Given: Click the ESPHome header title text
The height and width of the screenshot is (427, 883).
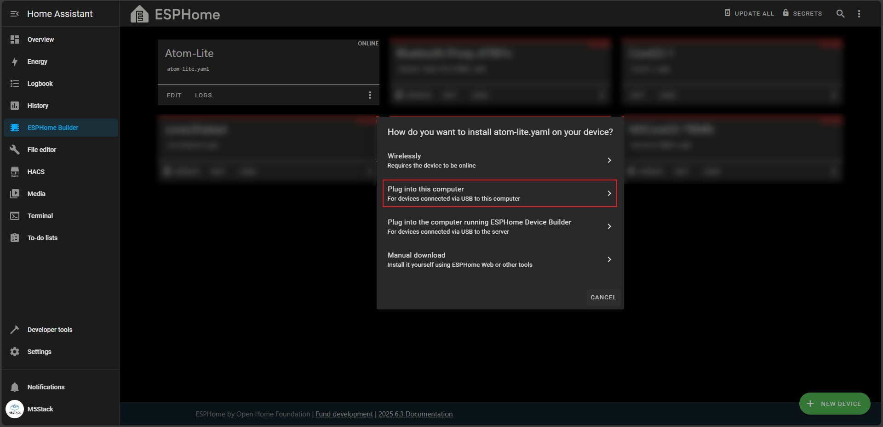Looking at the screenshot, I should [187, 15].
